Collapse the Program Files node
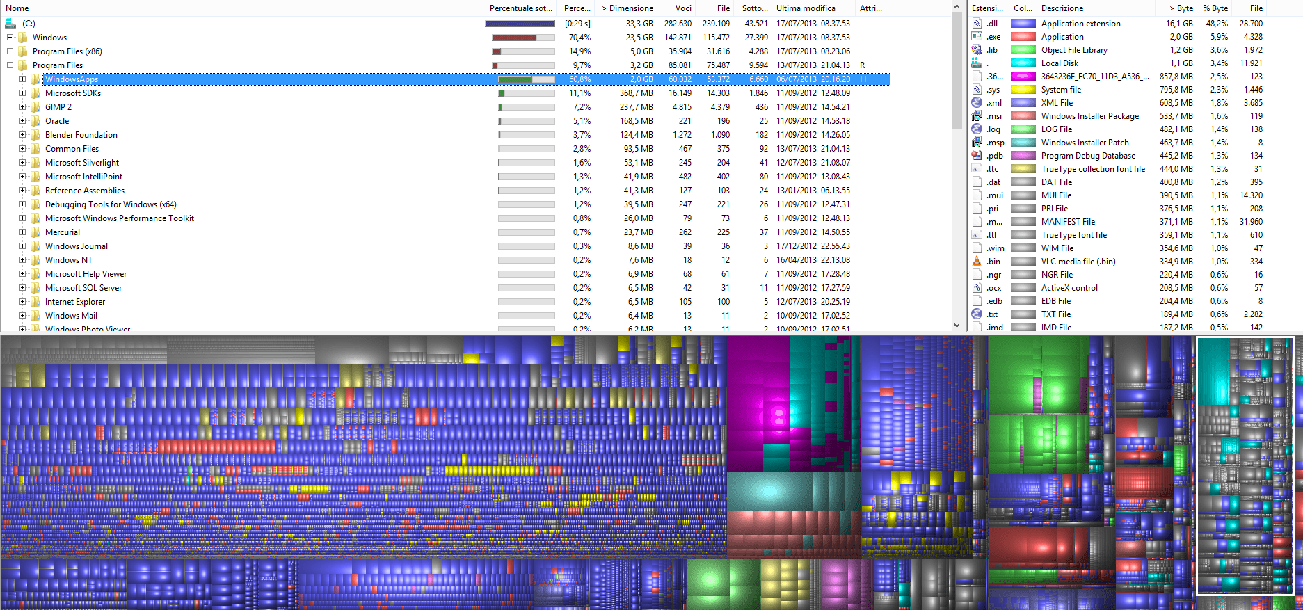 tap(10, 65)
